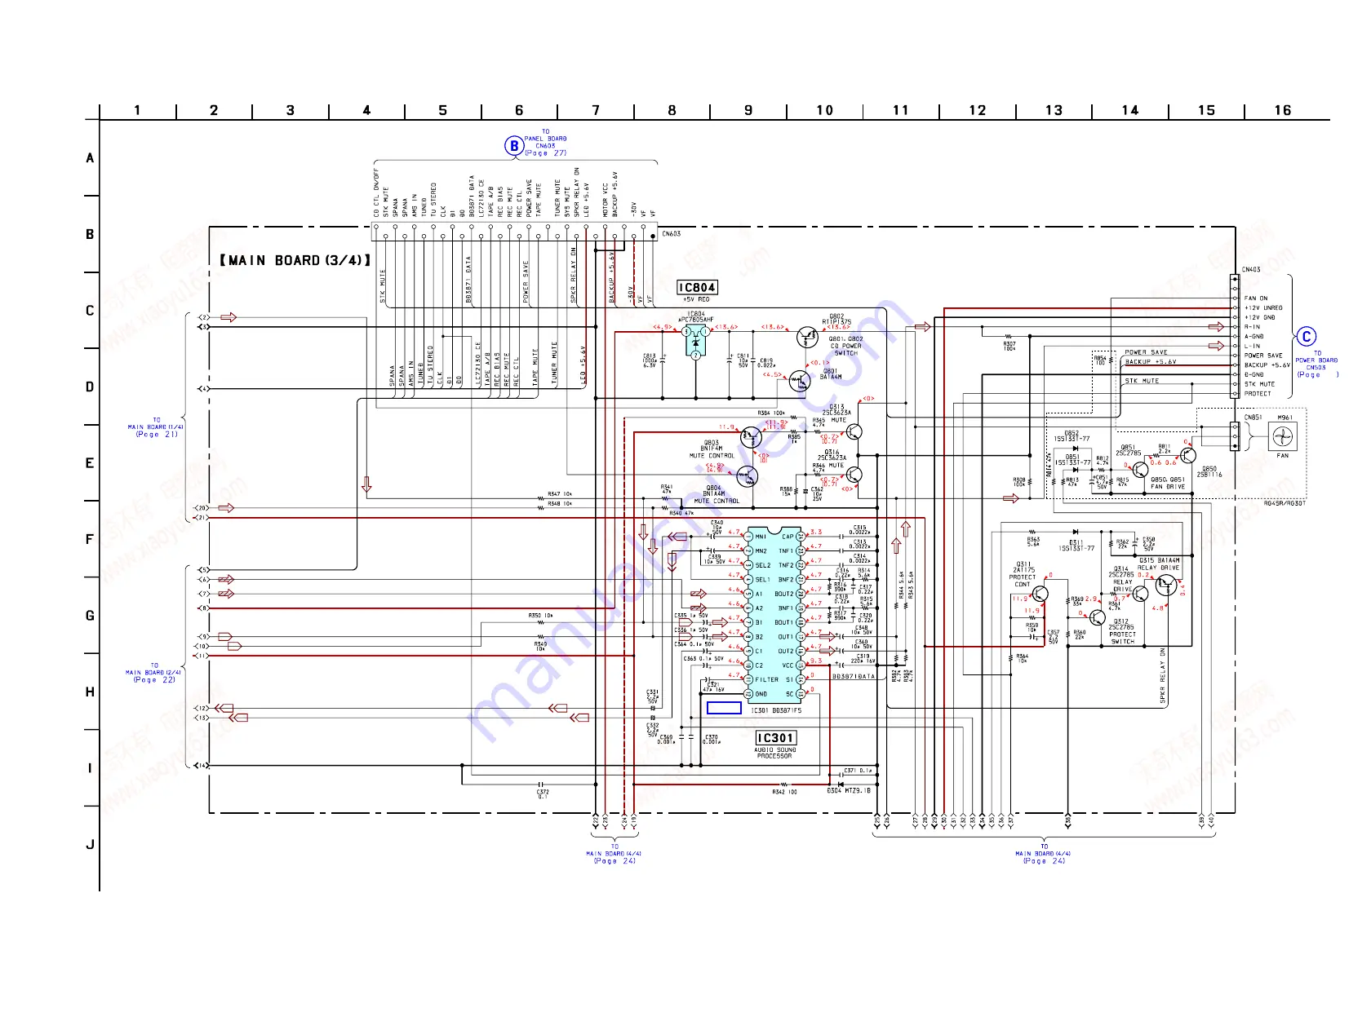Click the R-IN pin label

click(x=1252, y=327)
